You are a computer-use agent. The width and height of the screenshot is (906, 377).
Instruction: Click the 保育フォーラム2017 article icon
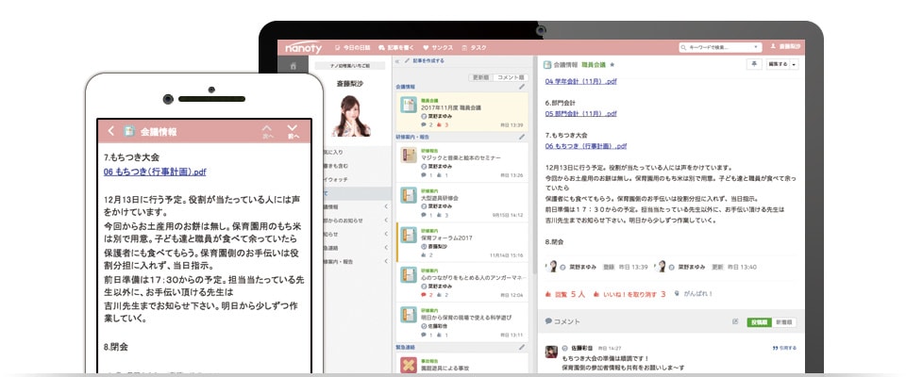[x=409, y=235]
